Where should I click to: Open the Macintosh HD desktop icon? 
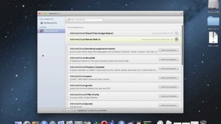[213, 6]
